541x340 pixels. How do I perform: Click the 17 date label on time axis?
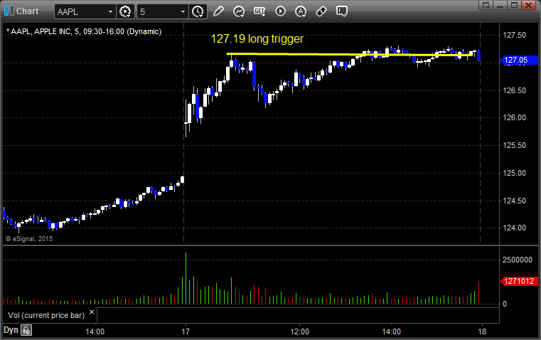[186, 331]
